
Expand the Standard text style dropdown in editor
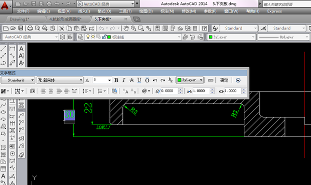click(32, 80)
